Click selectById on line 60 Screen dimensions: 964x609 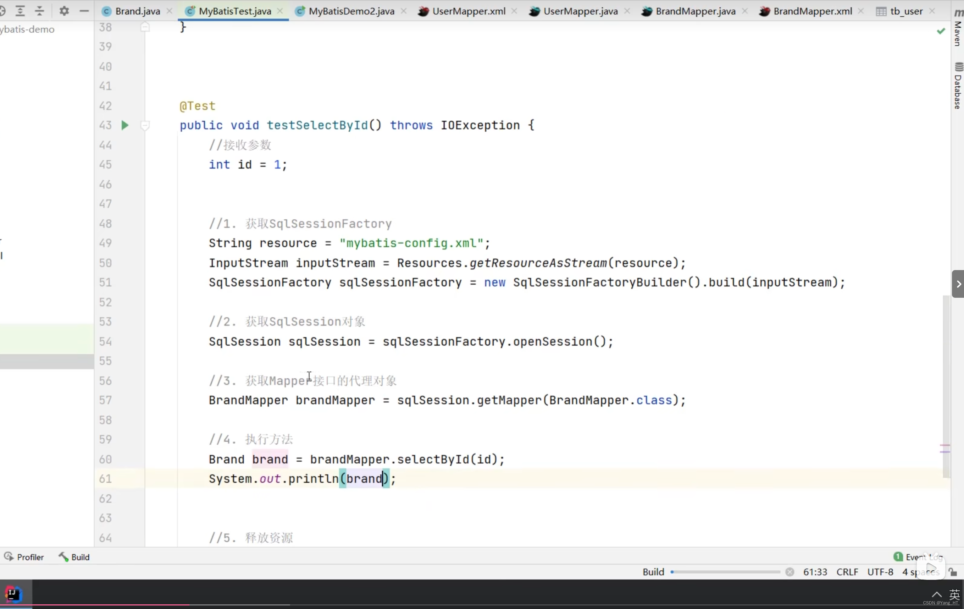coord(433,459)
